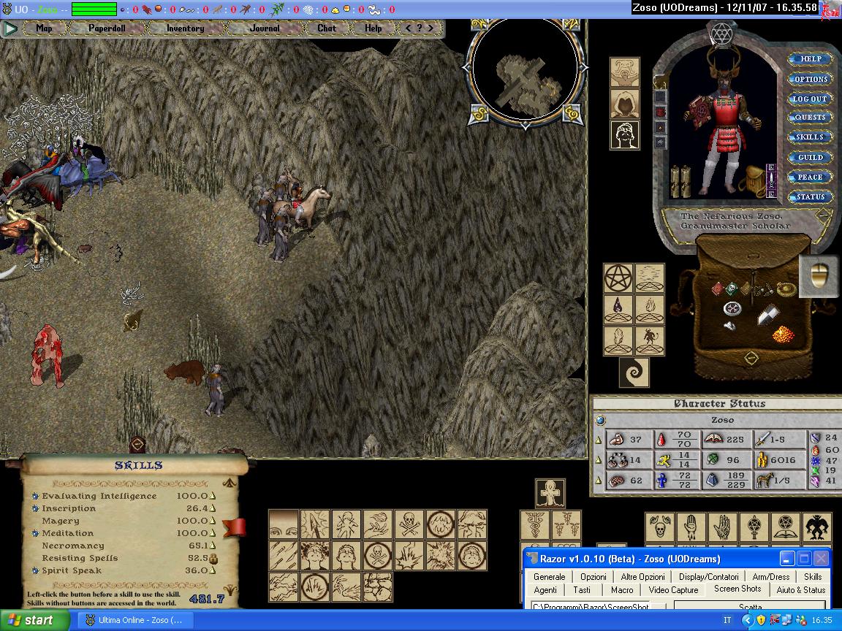Click the ankh tombstone spell icon
This screenshot has height=631, width=842.
tap(550, 493)
